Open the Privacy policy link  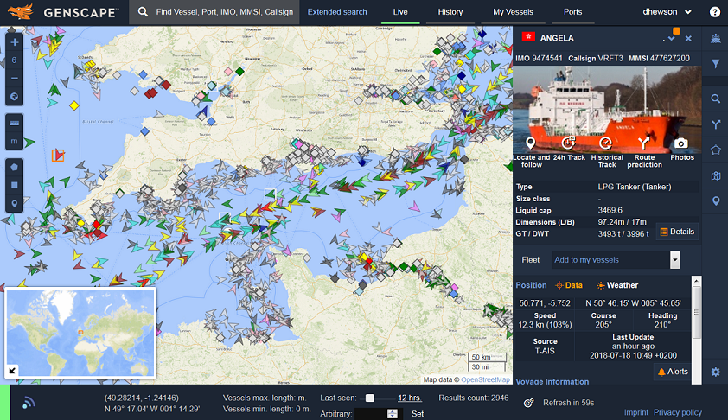[x=677, y=412]
